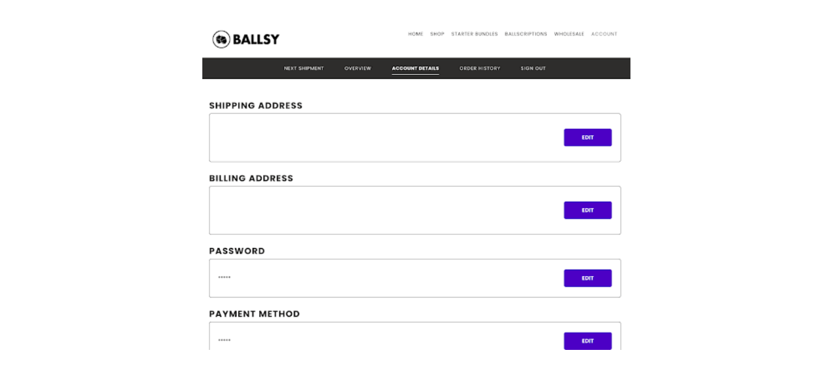Open the Wholesale link
The image size is (838, 376).
click(569, 34)
